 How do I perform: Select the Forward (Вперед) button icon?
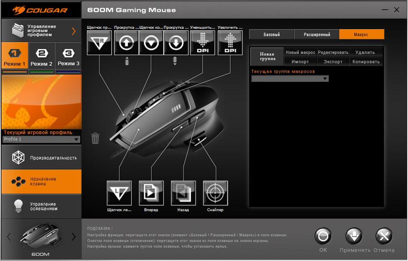[151, 193]
